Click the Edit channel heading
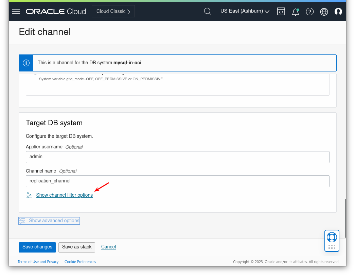This screenshot has height=276, width=355. 45,32
